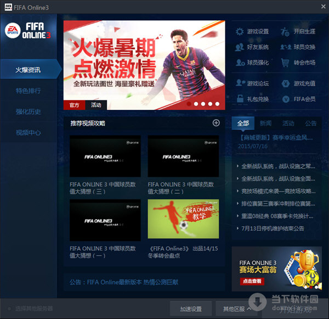Open news 全新战队系统，战队设施之常

pyautogui.click(x=278, y=166)
